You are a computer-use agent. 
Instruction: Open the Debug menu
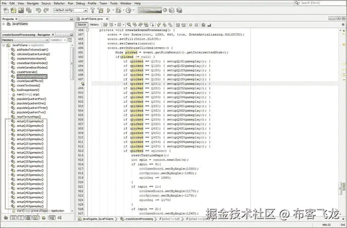(80, 4)
